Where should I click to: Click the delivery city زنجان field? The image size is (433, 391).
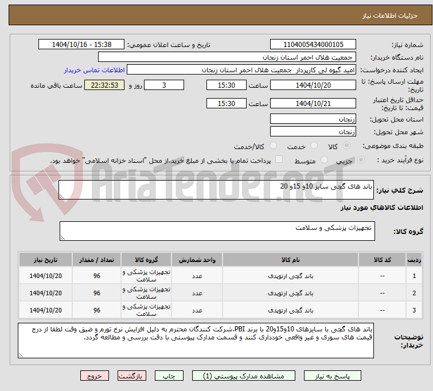click(313, 131)
